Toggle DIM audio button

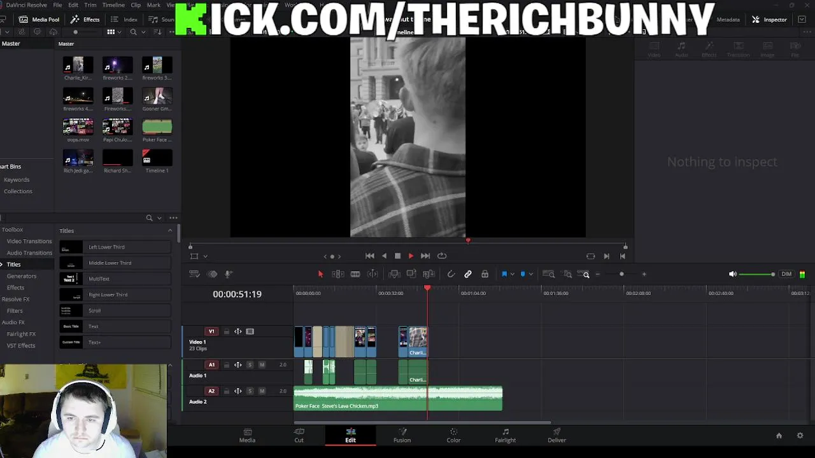point(786,274)
